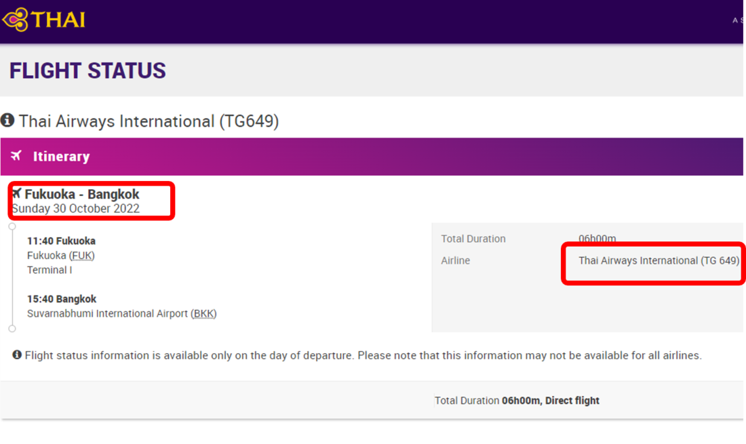746x444 pixels.
Task: Click the Total Duration 06h00m value in the panel
Action: click(597, 239)
